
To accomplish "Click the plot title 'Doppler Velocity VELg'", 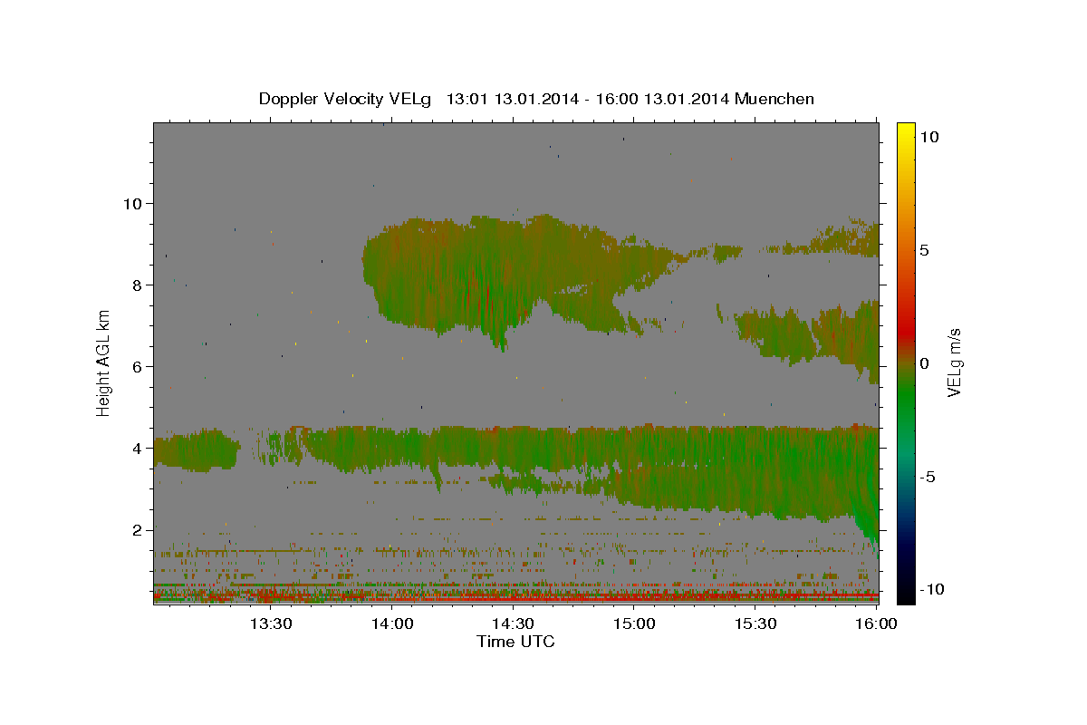I will tap(347, 99).
